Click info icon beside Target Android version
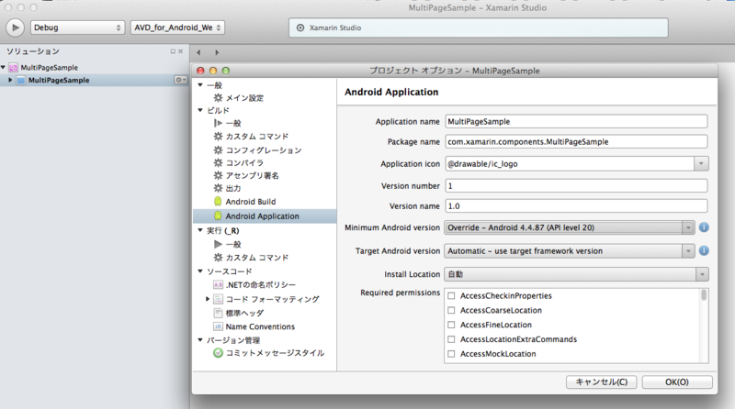Image resolution: width=735 pixels, height=409 pixels. pyautogui.click(x=704, y=251)
